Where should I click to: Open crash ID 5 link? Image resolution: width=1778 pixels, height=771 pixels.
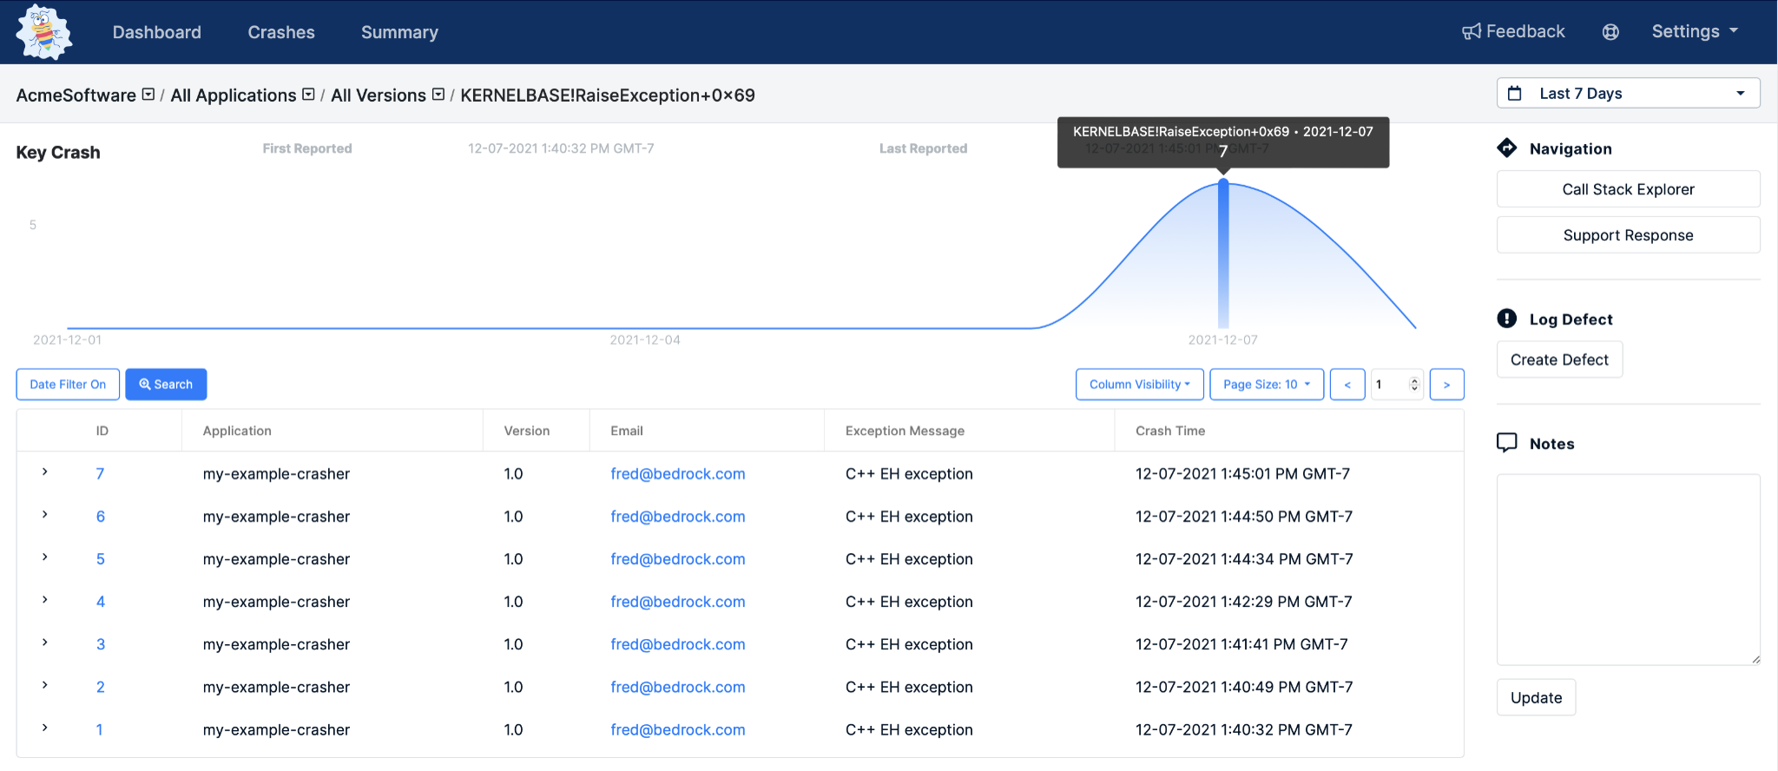[101, 558]
